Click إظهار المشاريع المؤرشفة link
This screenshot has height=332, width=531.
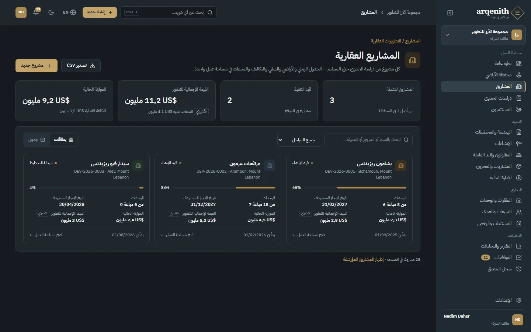pyautogui.click(x=363, y=260)
